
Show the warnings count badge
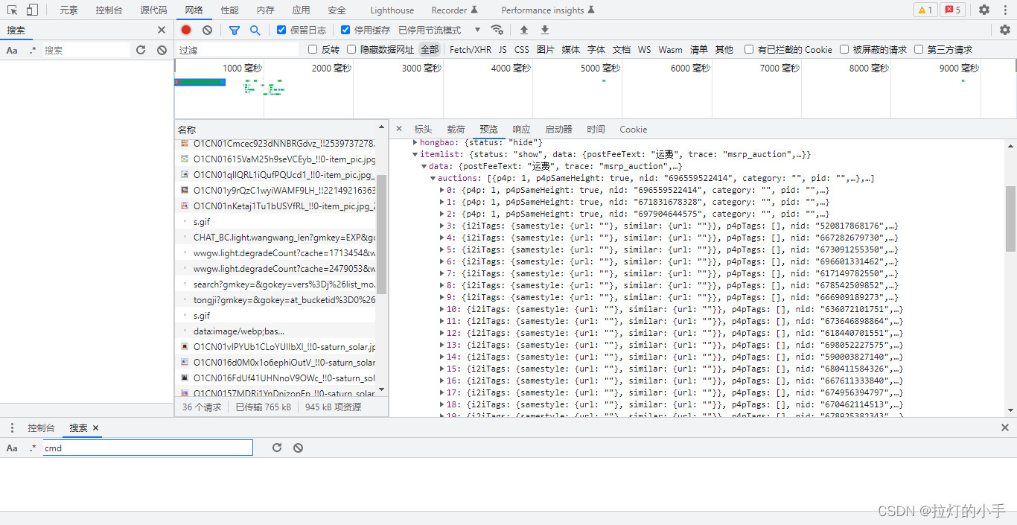click(x=925, y=10)
